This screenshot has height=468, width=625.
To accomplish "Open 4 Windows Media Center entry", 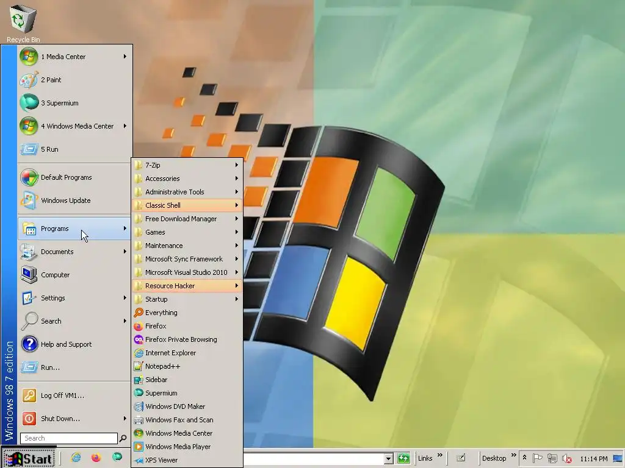I will click(x=74, y=126).
